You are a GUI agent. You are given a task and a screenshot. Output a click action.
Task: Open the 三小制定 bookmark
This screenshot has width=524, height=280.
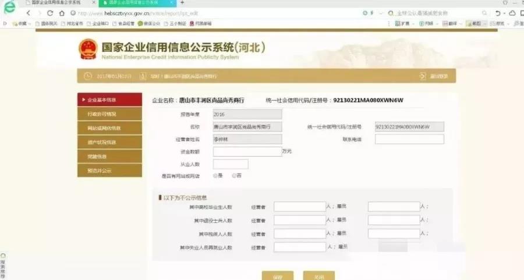pos(175,24)
